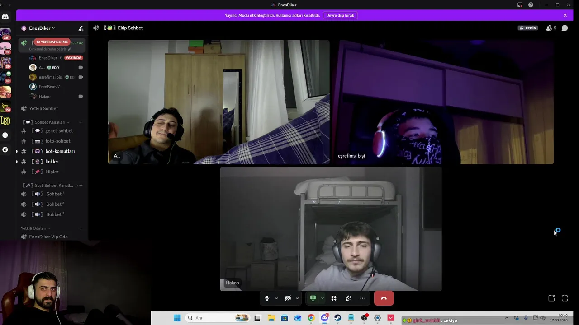Click the invite people icon beside EnesDiker

click(81, 28)
